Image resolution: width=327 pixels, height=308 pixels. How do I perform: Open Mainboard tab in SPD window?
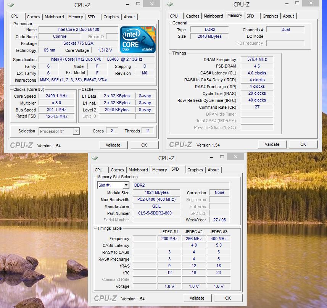pyautogui.click(x=138, y=170)
